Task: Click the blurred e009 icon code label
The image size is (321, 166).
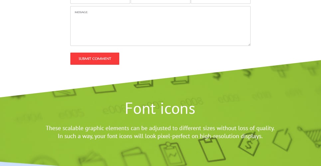Action: pos(229,99)
